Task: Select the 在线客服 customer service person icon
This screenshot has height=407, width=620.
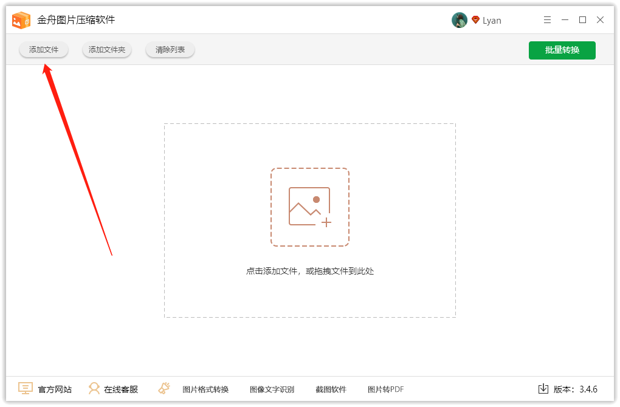Action: (x=94, y=389)
